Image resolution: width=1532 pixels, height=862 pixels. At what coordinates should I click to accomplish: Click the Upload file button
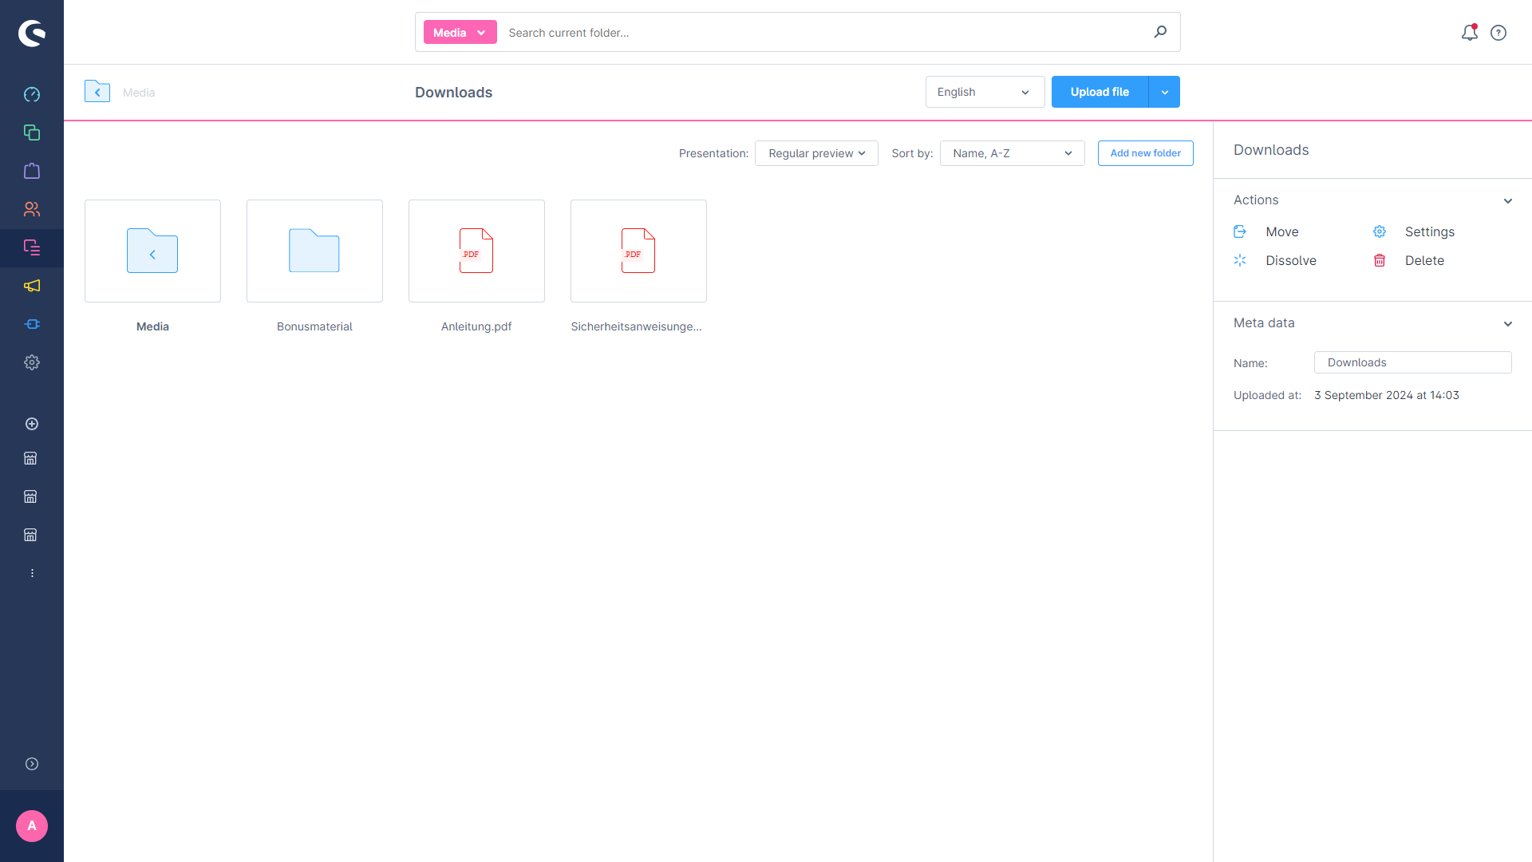1100,92
